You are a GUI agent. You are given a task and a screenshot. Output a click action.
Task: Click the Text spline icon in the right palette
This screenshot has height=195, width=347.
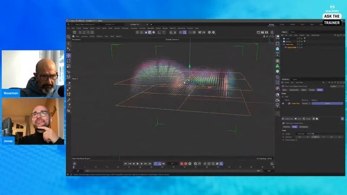[278, 54]
